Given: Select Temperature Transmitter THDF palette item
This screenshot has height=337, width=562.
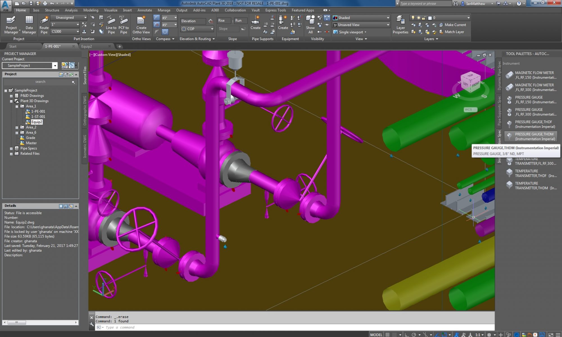Looking at the screenshot, I should coord(531,173).
